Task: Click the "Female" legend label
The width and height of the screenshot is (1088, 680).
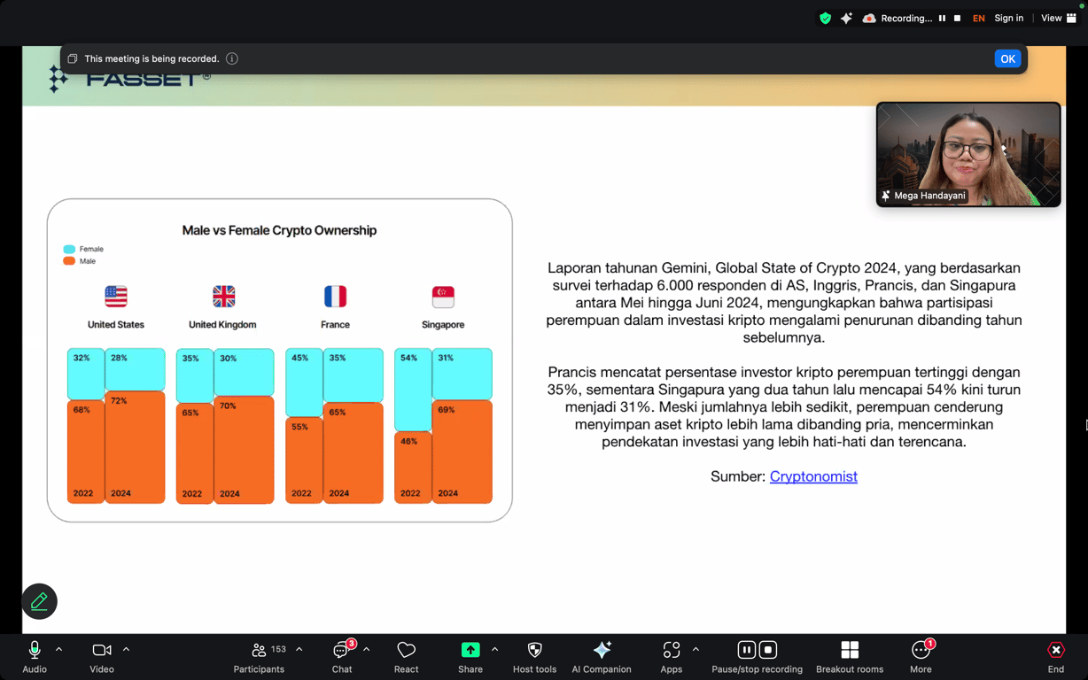Action: pyautogui.click(x=91, y=250)
